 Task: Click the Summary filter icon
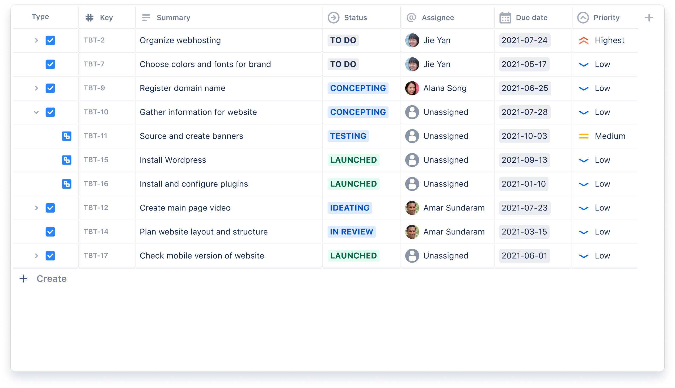[x=146, y=17]
